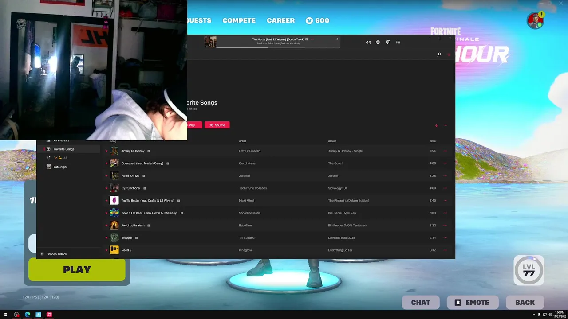Open the Windows Start button
Image resolution: width=568 pixels, height=319 pixels.
pos(5,315)
